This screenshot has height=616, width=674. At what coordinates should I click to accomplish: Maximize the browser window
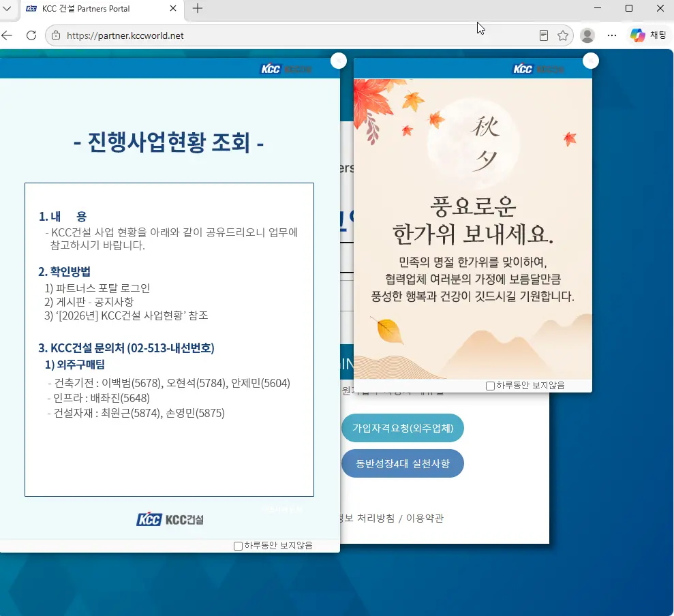coord(629,8)
